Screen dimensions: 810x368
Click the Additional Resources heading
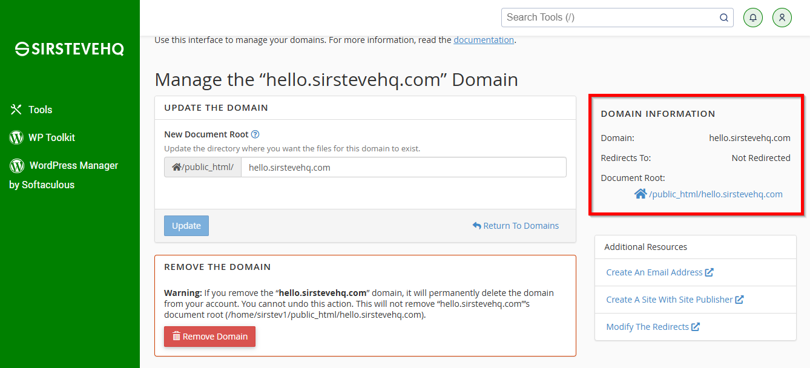646,247
